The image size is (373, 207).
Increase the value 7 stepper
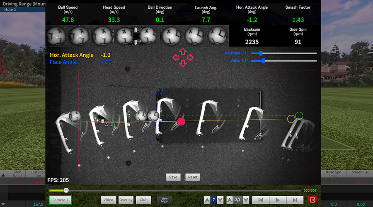point(207,200)
